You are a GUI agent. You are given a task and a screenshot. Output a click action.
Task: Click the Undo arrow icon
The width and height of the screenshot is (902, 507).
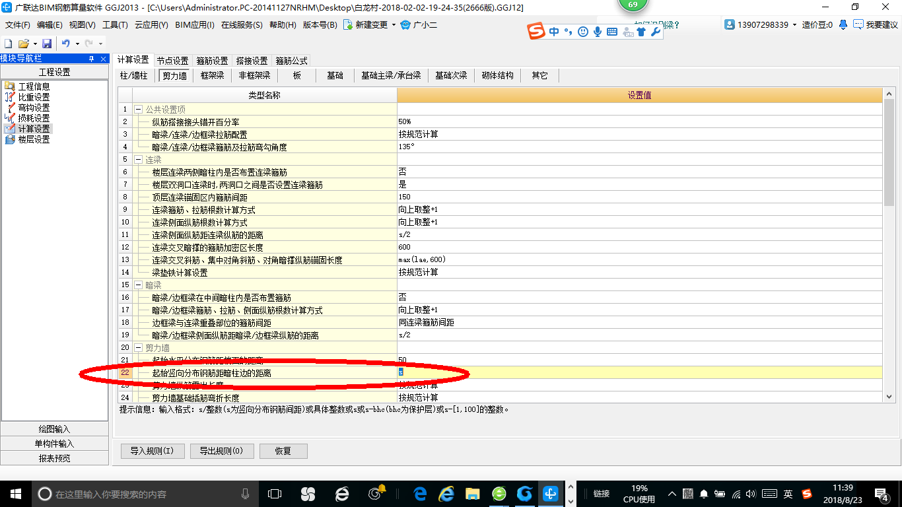(66, 43)
